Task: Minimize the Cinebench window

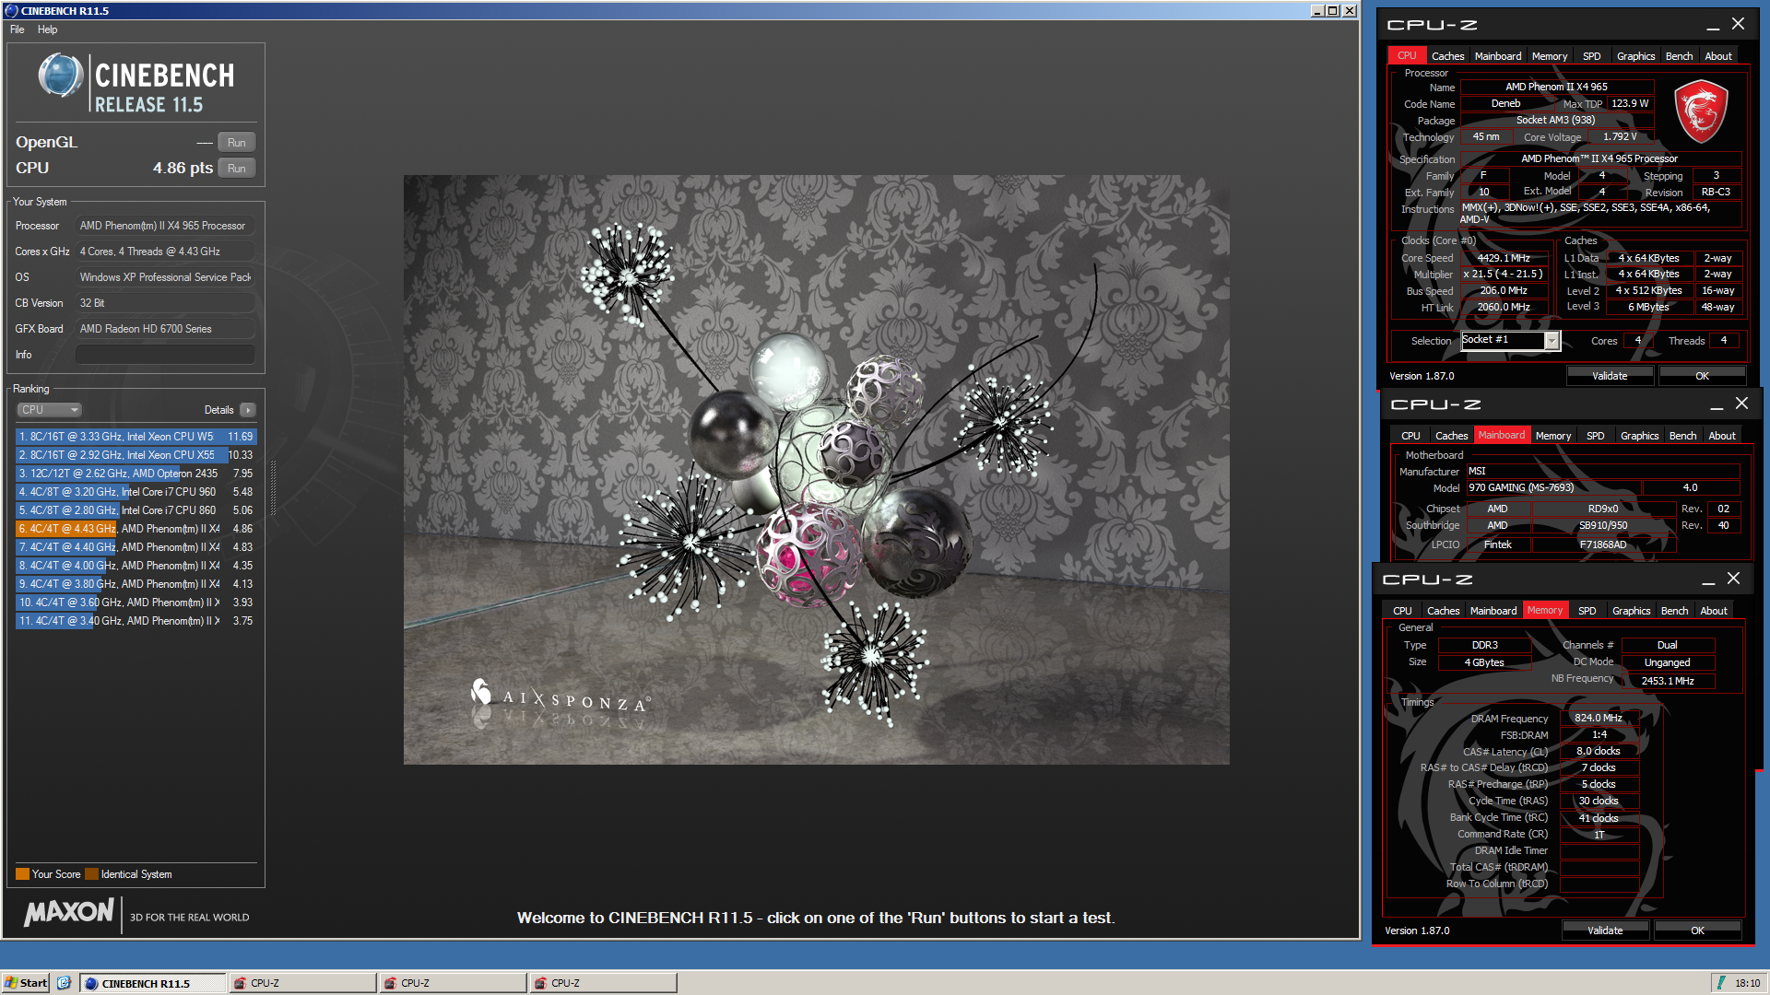Action: tap(1318, 11)
